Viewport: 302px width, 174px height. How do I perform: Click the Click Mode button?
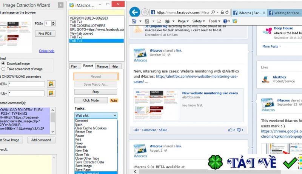[x=91, y=100]
